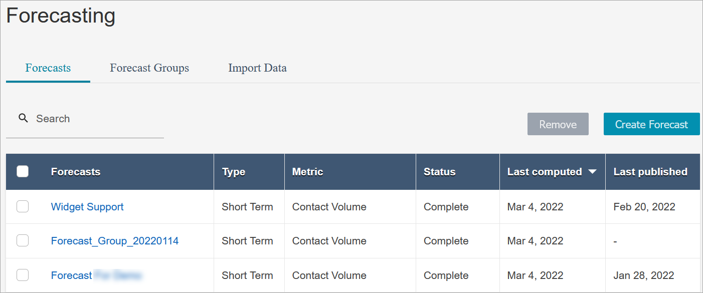The width and height of the screenshot is (703, 293).
Task: Switch to the Forecasts tab
Action: pos(48,68)
